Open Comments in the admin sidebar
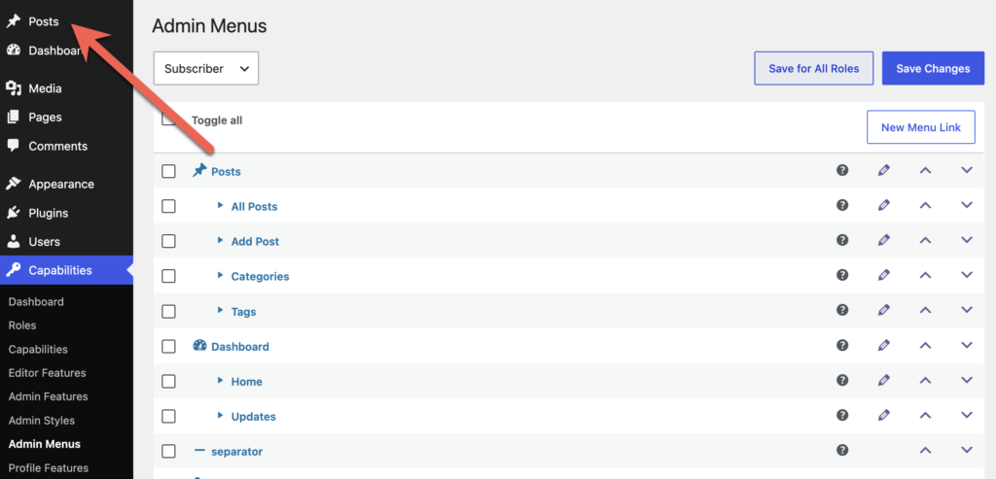 pyautogui.click(x=57, y=146)
